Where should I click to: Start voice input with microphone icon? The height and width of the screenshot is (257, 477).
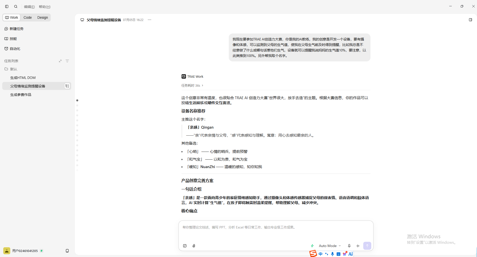(x=349, y=246)
